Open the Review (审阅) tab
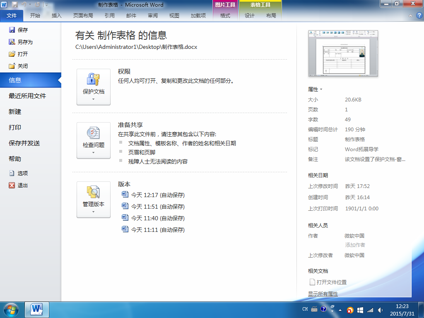The width and height of the screenshot is (424, 318). (153, 16)
